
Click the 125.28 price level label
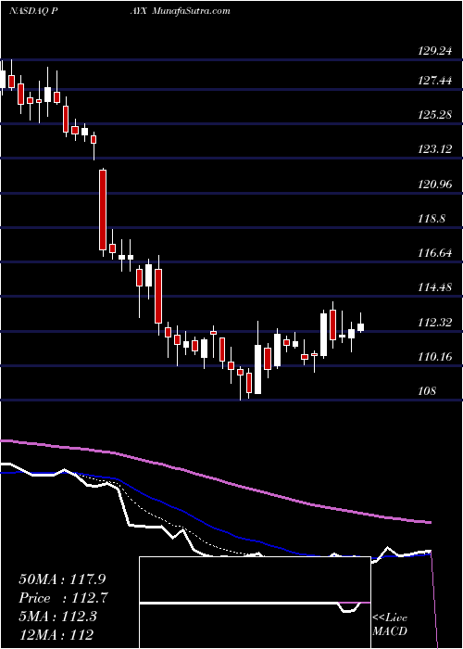pyautogui.click(x=434, y=115)
